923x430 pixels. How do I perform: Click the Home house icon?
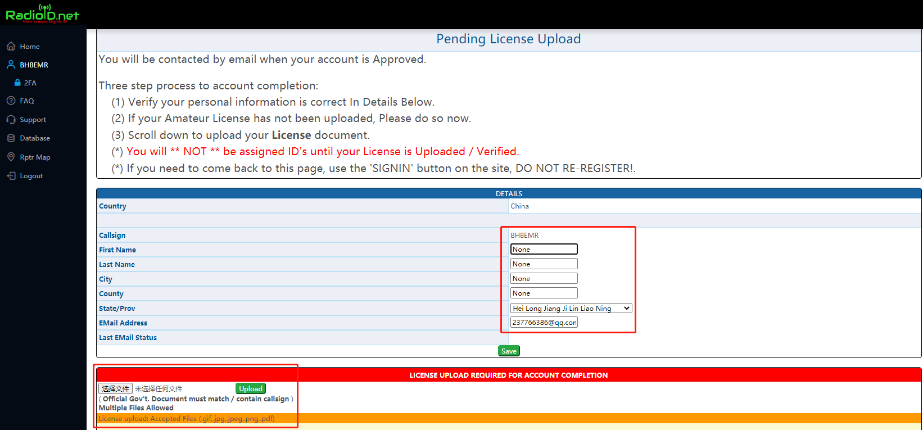point(11,46)
